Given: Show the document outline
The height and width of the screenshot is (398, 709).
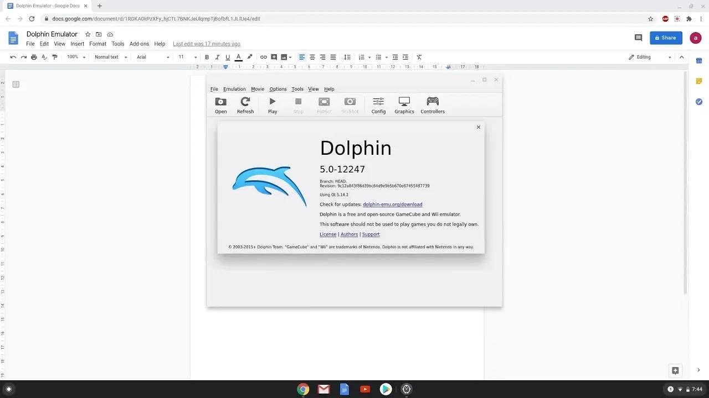Looking at the screenshot, I should 16,85.
